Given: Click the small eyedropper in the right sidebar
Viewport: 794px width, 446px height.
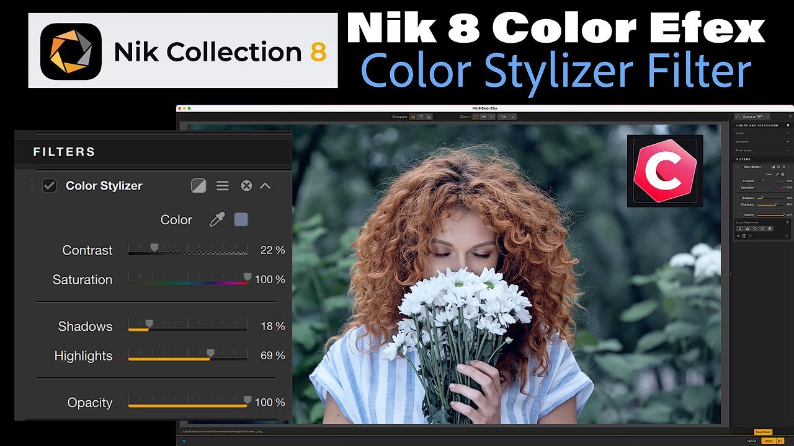Looking at the screenshot, I should pos(777,174).
